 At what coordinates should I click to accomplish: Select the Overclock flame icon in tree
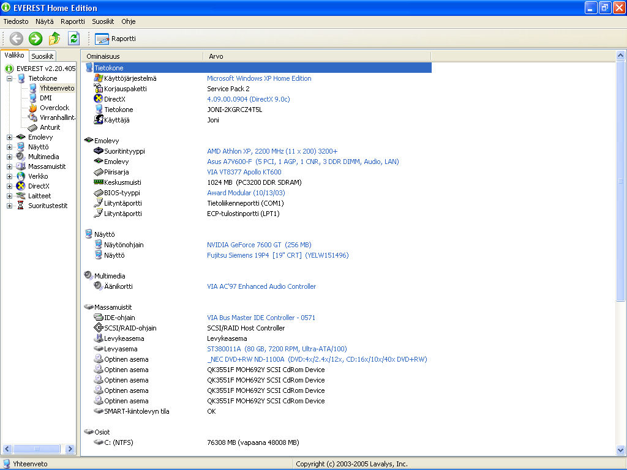tap(33, 108)
